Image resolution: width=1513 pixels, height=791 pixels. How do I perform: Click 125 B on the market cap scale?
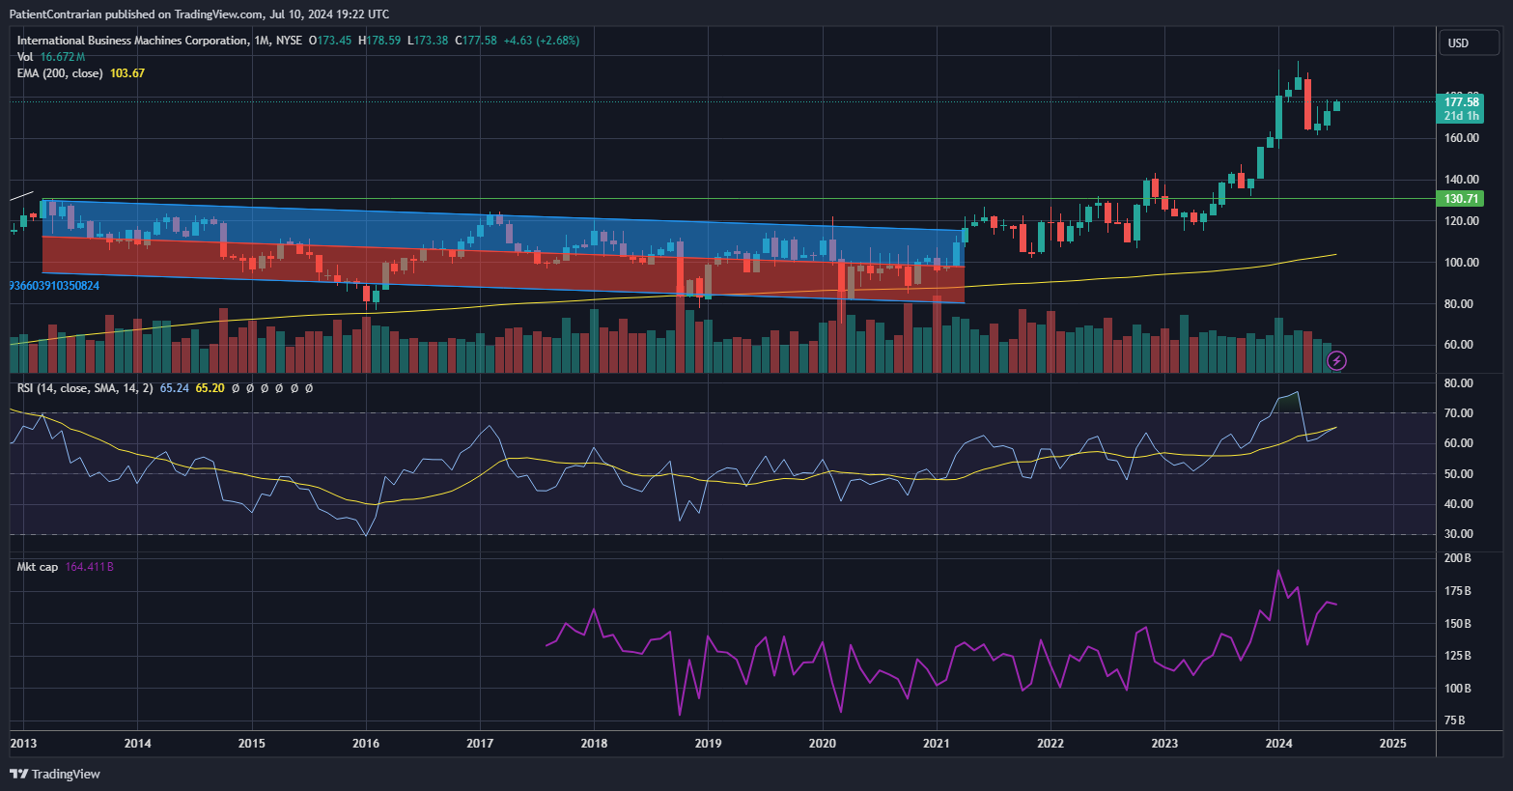click(x=1457, y=656)
